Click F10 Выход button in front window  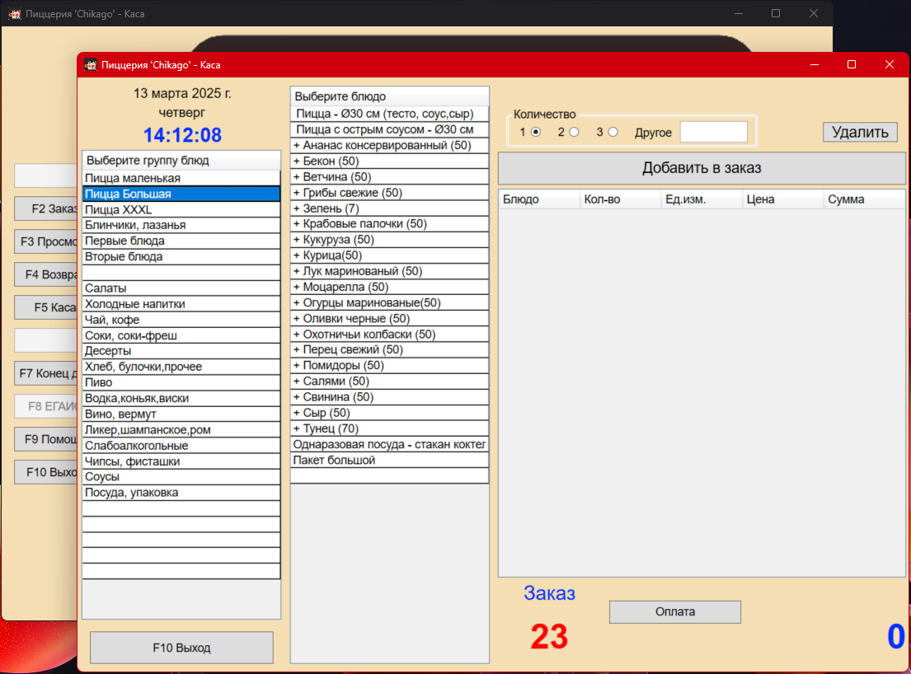pyautogui.click(x=181, y=648)
